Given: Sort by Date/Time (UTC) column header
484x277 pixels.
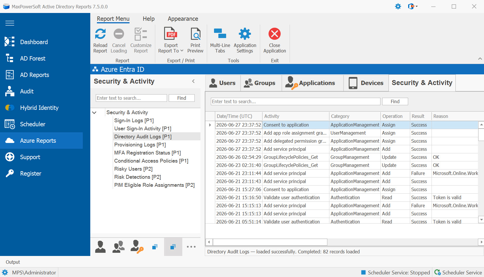Looking at the screenshot, I should pos(239,116).
